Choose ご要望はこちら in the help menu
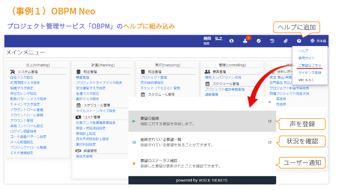The image size is (339, 190). [x=310, y=65]
